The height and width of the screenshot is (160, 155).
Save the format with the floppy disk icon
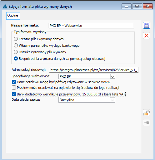[147, 25]
